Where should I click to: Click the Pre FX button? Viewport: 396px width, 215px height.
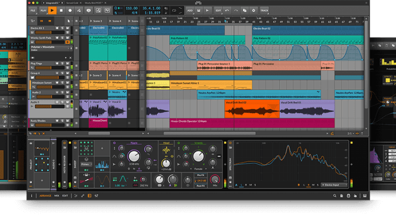click(x=199, y=175)
